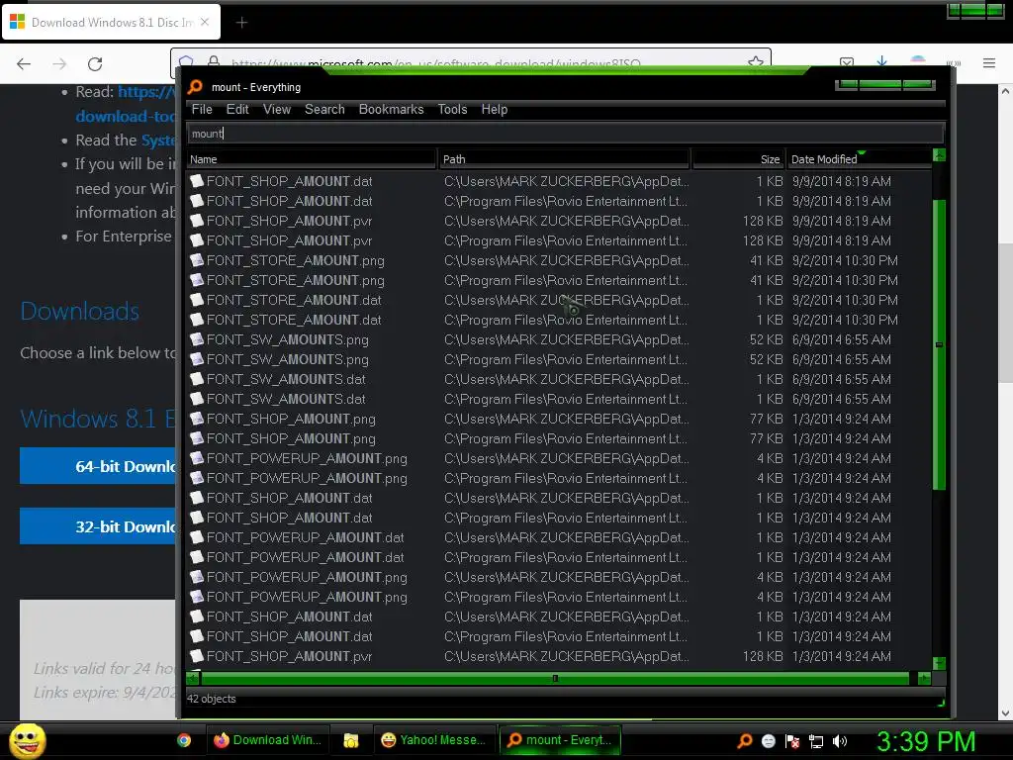This screenshot has width=1013, height=760.
Task: Click the Pocket save icon in Firefox toolbar
Action: pos(847,62)
